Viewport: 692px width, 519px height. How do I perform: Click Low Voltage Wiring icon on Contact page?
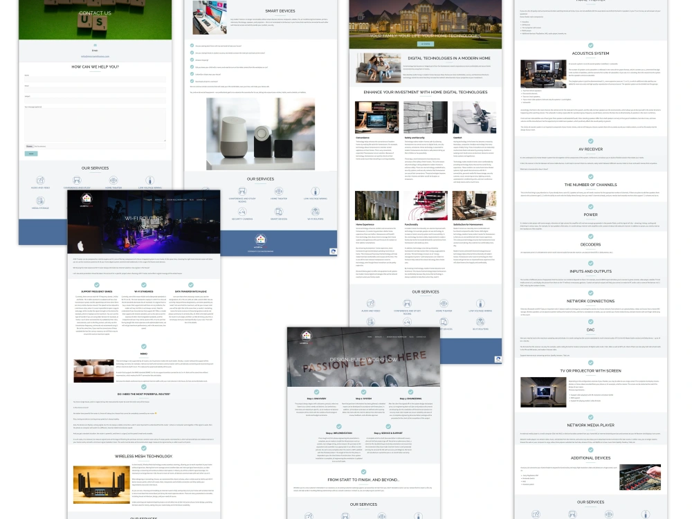(150, 181)
